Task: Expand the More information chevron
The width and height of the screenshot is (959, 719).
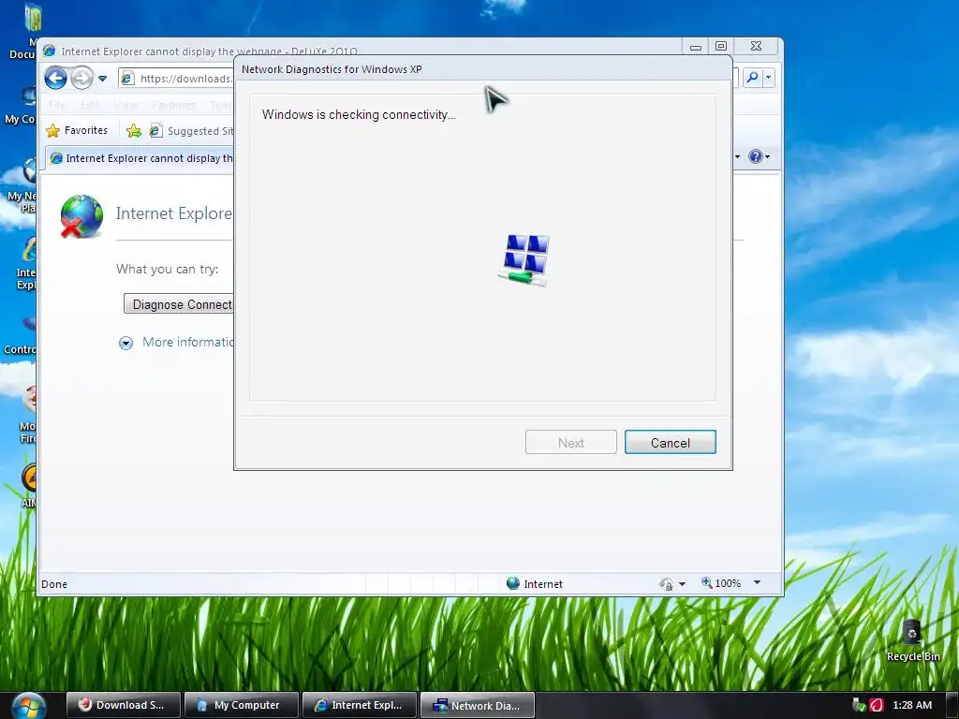Action: tap(126, 343)
